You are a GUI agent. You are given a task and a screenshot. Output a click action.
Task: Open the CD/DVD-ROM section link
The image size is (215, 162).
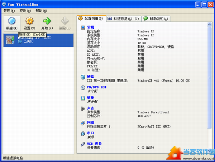coord(97,87)
